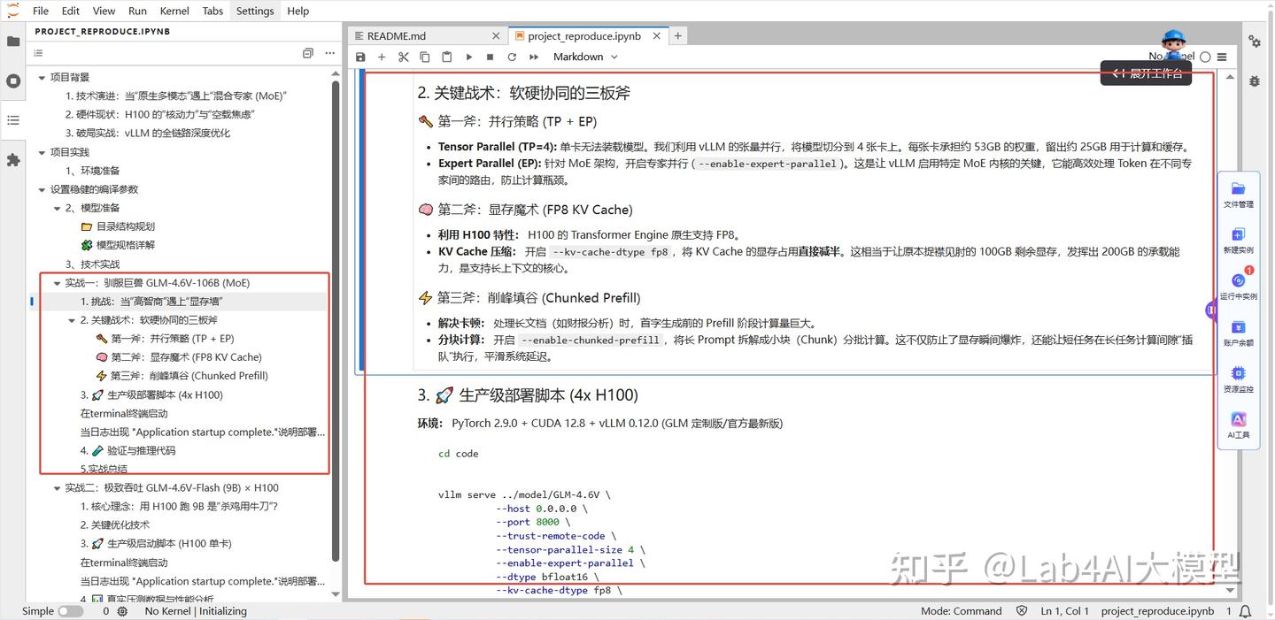Image resolution: width=1275 pixels, height=620 pixels.
Task: Restart and run all cells via fast-forward icon
Action: tap(533, 57)
